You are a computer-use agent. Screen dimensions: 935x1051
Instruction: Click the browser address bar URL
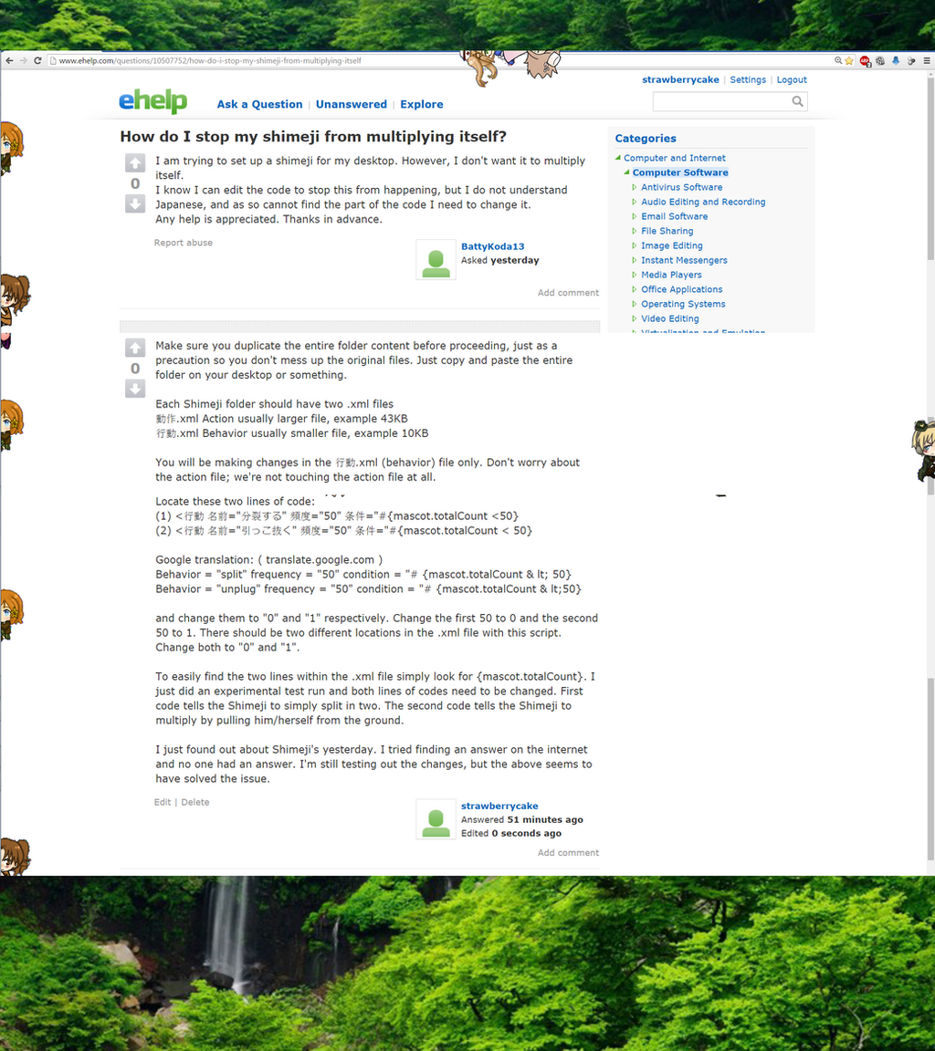click(x=210, y=60)
